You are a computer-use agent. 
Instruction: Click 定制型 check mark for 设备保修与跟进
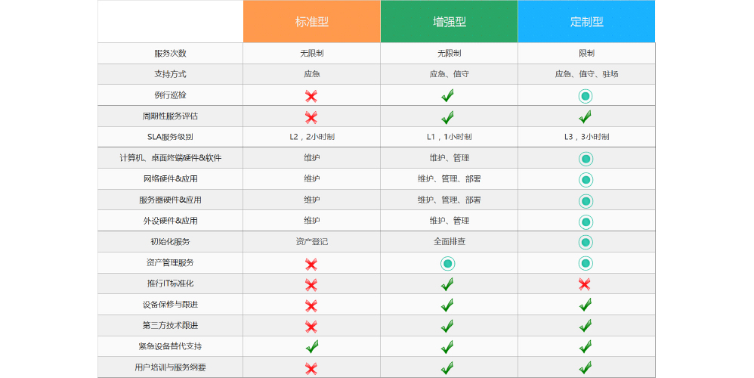(x=586, y=305)
